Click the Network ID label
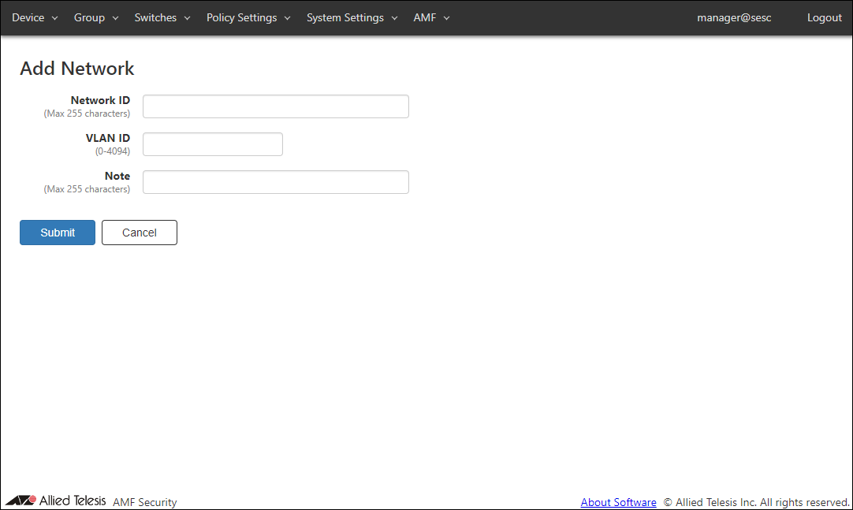853x510 pixels. (100, 100)
